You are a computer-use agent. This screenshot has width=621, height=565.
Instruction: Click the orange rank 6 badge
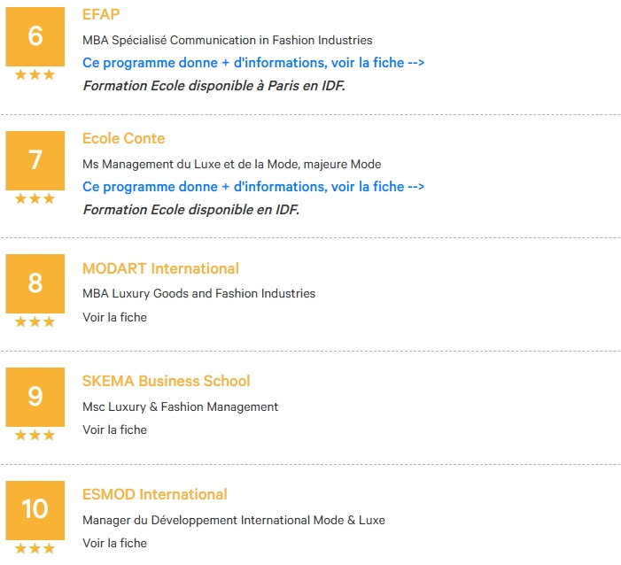35,36
